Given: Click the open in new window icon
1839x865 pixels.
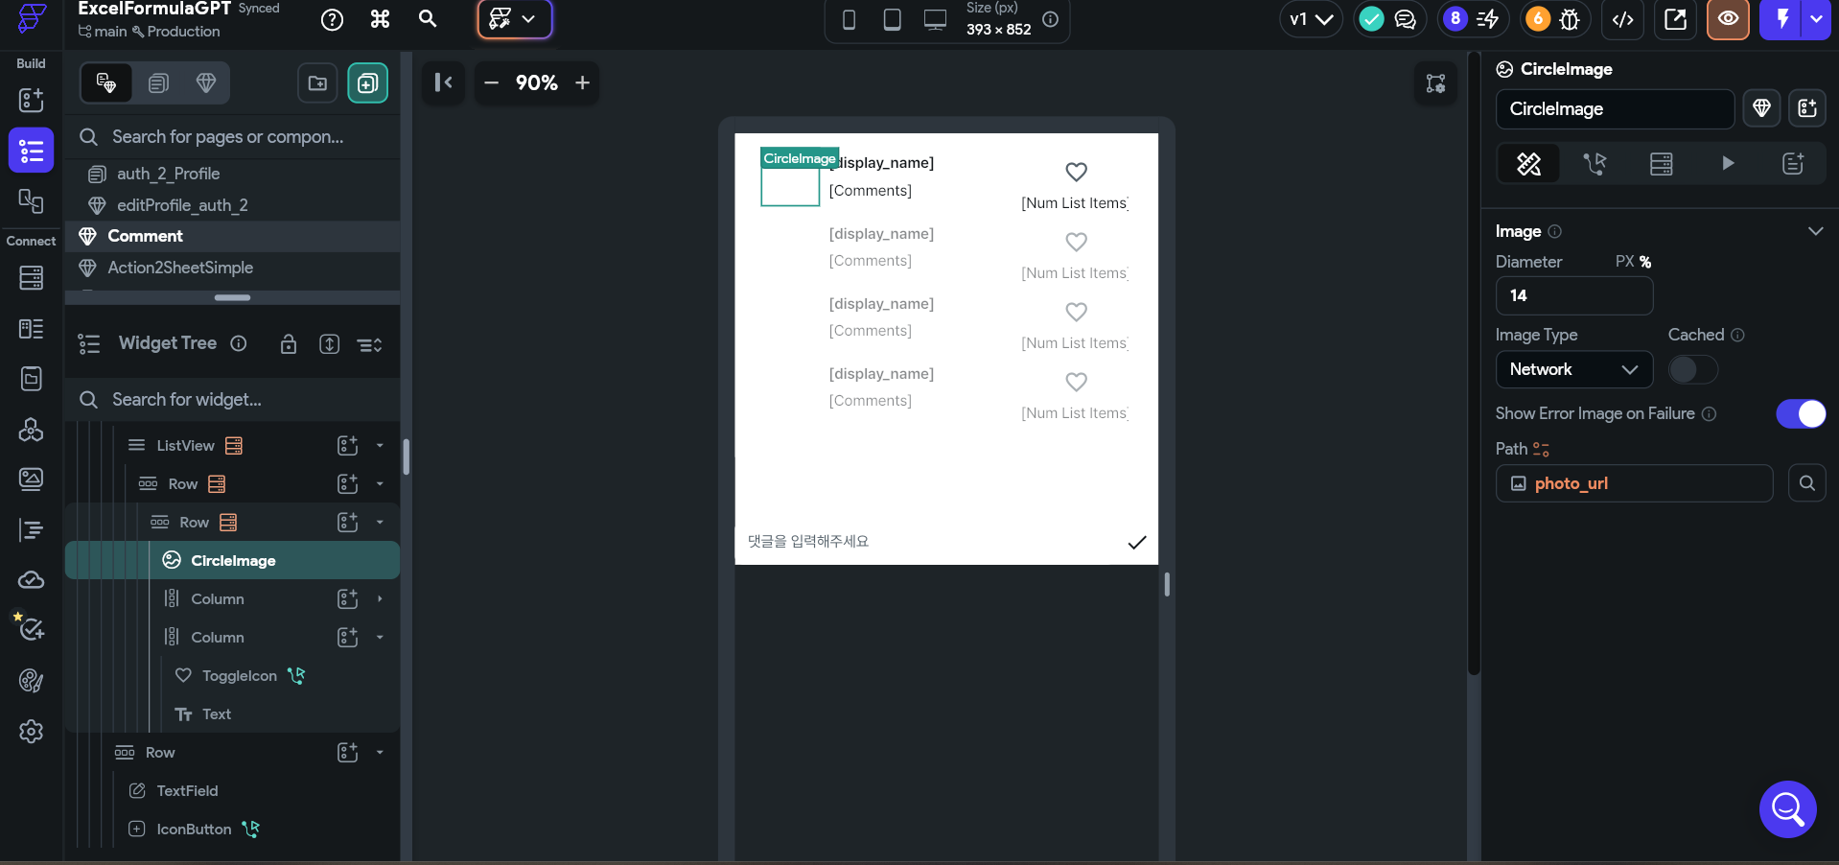Looking at the screenshot, I should 1675,19.
